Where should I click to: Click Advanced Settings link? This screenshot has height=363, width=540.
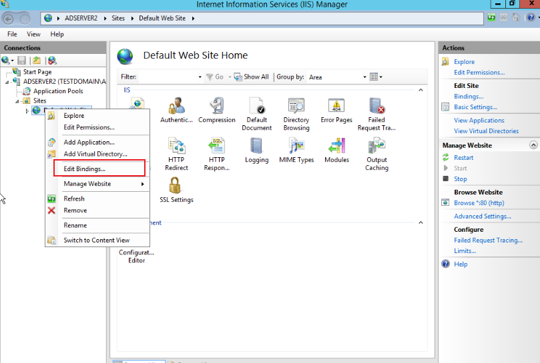tap(483, 216)
